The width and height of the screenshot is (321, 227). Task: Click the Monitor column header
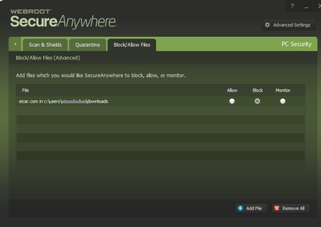tap(283, 90)
